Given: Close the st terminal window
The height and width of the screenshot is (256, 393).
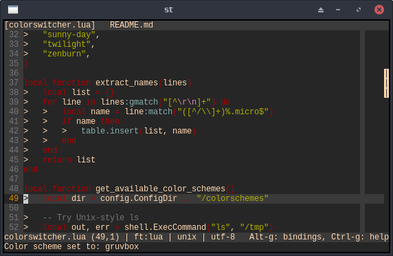Looking at the screenshot, I should tap(379, 10).
